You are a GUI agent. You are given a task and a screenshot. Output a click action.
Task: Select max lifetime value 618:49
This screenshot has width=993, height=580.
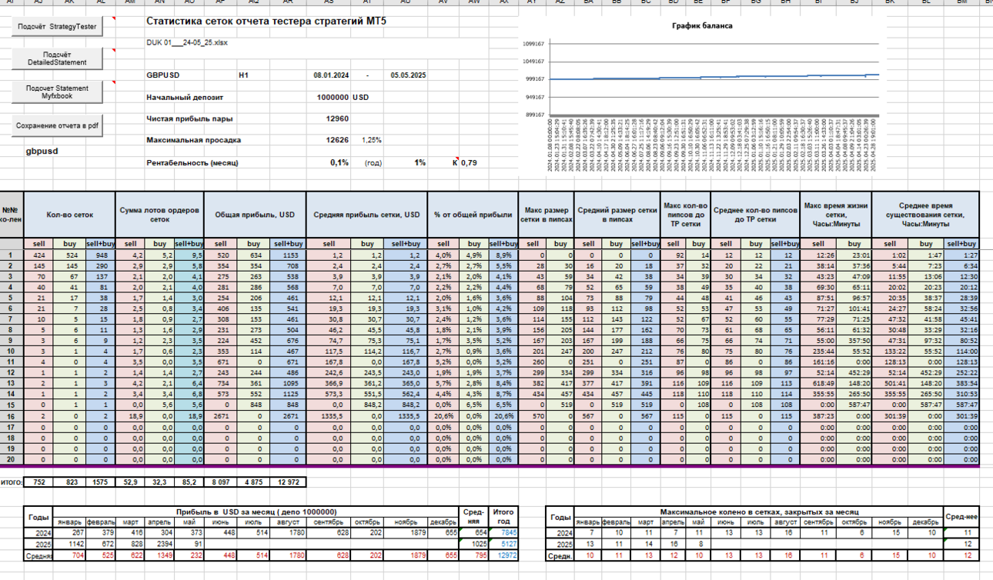[x=819, y=382]
